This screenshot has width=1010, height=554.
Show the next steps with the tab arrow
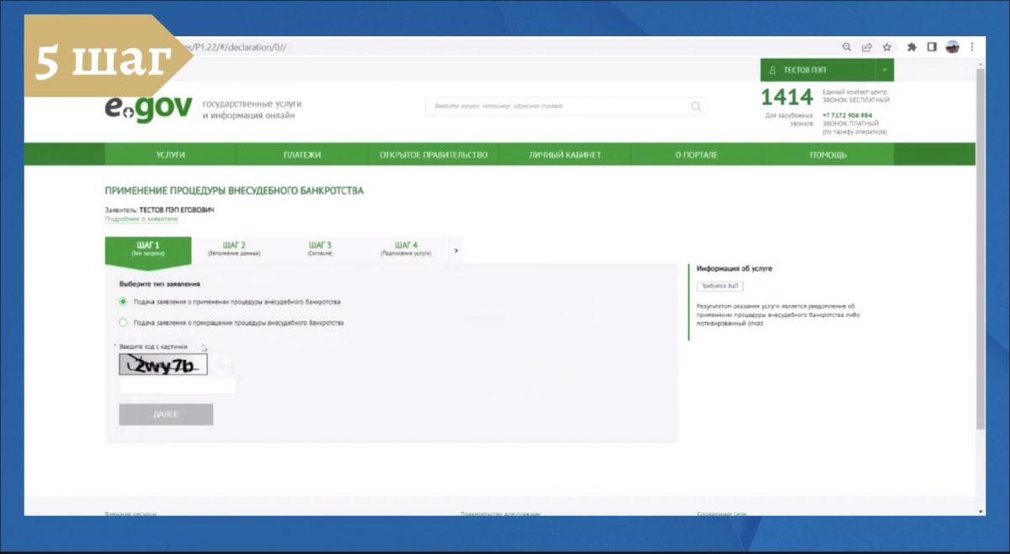(x=455, y=250)
